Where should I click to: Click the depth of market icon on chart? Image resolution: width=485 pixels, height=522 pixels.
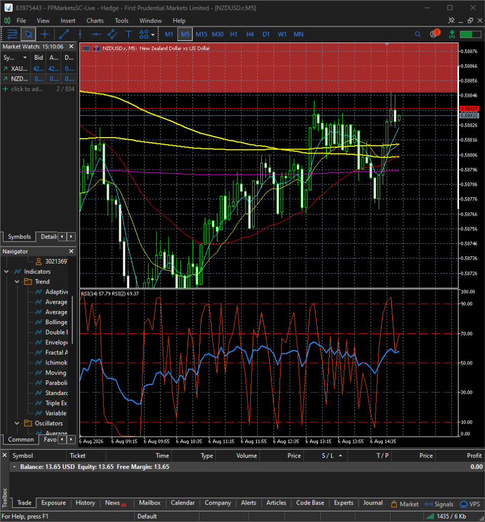pos(96,48)
